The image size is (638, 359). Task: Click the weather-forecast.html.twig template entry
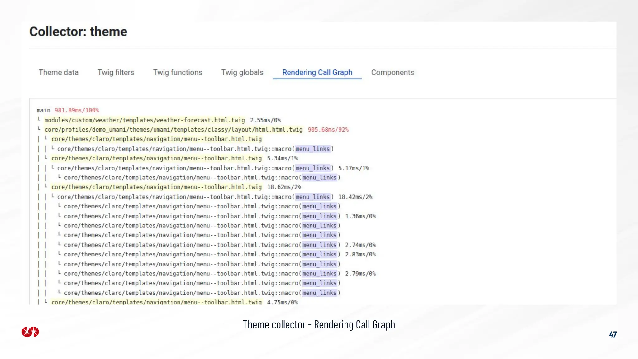click(x=145, y=120)
